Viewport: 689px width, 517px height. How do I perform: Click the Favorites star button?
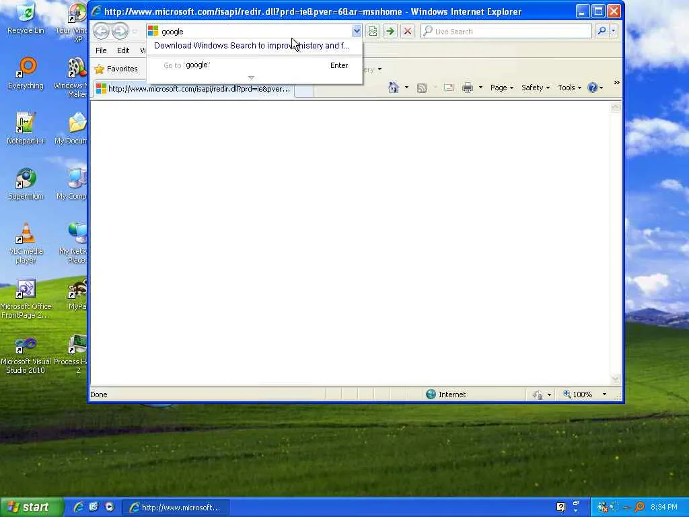[x=116, y=69]
